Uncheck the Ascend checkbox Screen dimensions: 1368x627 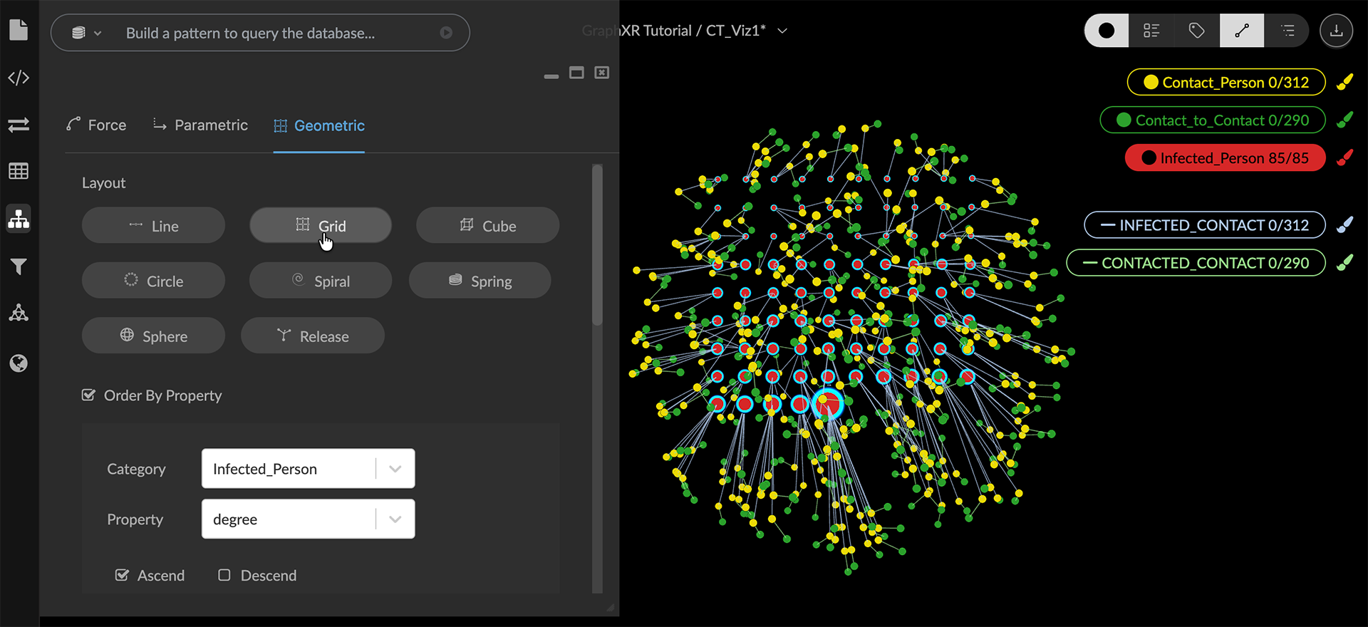tap(123, 575)
